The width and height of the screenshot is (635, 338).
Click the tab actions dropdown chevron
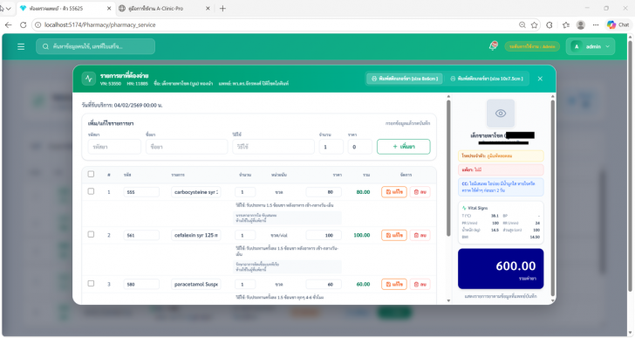(8, 9)
